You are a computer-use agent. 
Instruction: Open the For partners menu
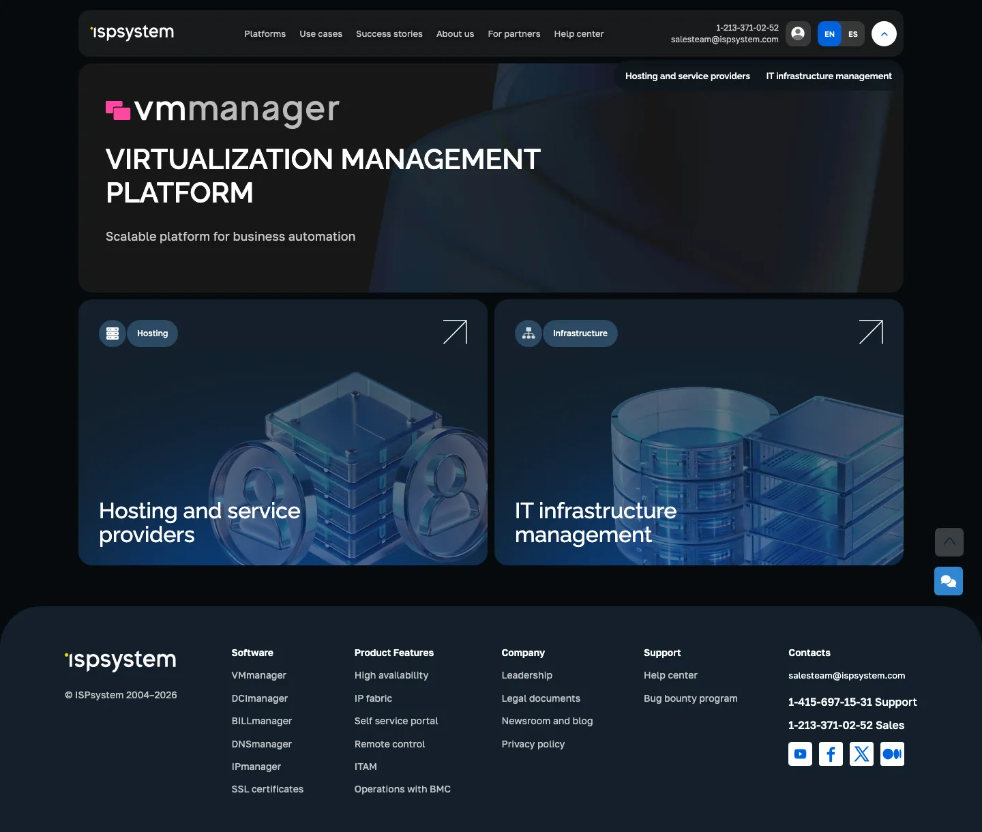coord(514,33)
